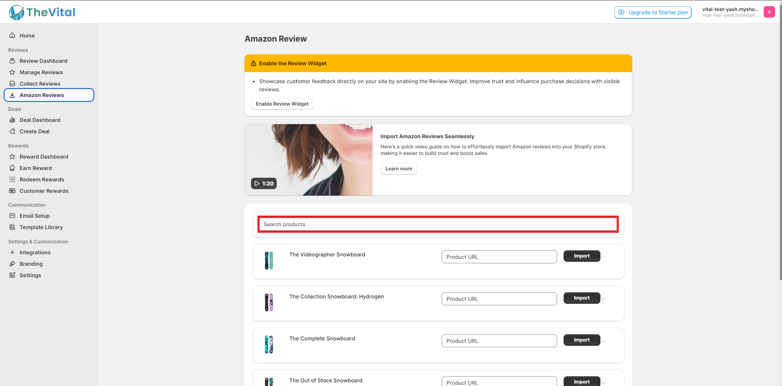The height and width of the screenshot is (386, 782).
Task: Click the Collect Reviews icon
Action: (12, 84)
